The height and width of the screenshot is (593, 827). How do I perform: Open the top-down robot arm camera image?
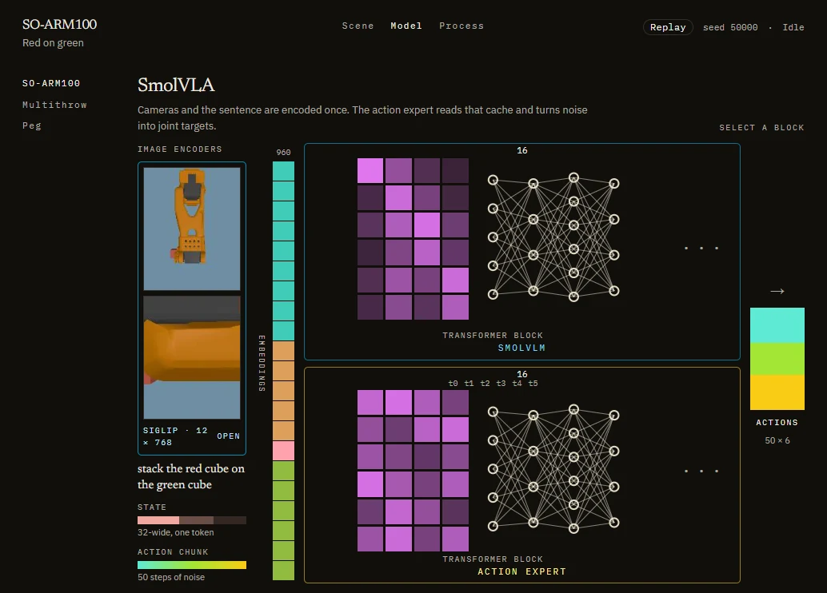pyautogui.click(x=192, y=229)
